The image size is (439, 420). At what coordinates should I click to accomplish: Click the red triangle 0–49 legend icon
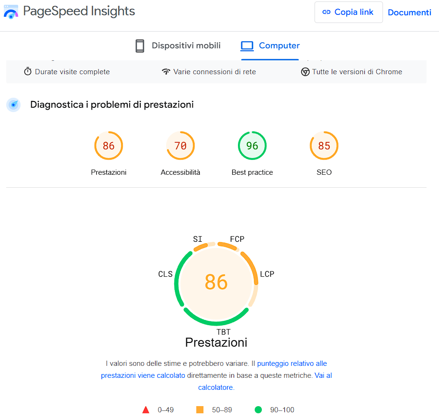click(x=146, y=409)
